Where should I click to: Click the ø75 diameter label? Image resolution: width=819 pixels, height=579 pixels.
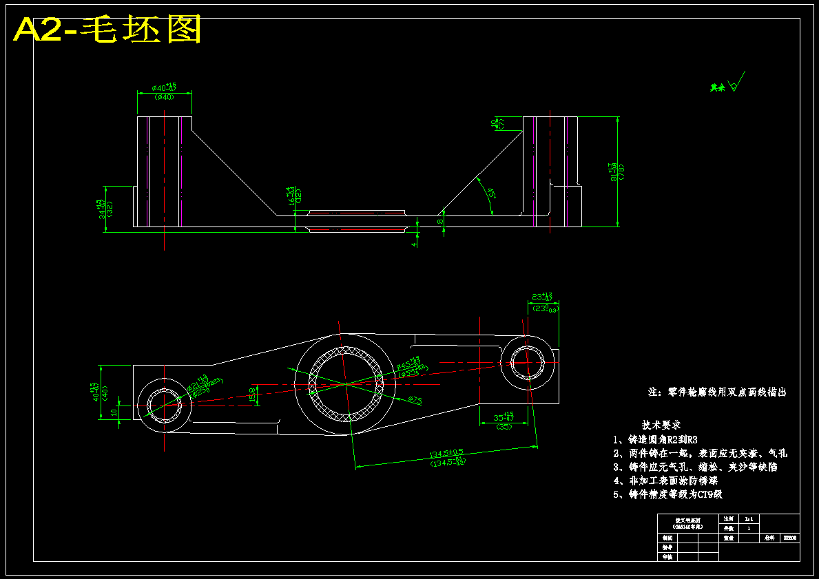(415, 401)
